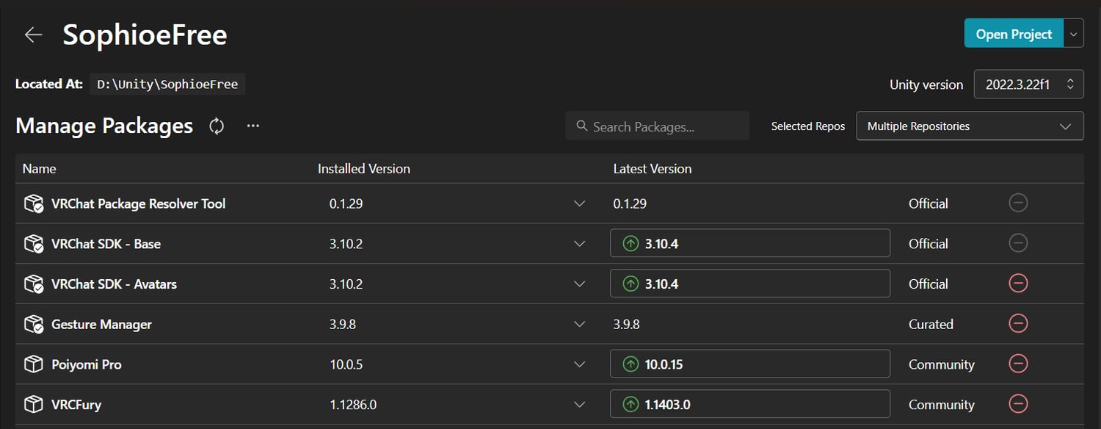Refresh packages with the circular arrows icon
Screen dimensions: 1101x429
click(217, 126)
